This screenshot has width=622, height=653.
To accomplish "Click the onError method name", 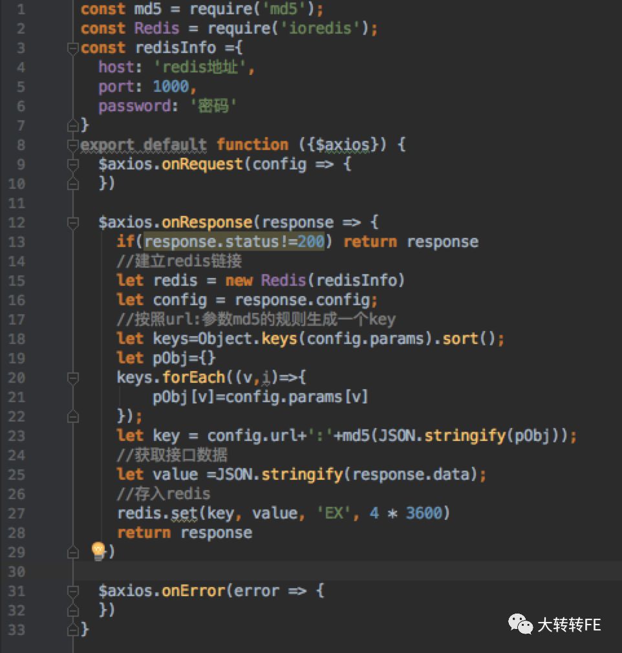I will coord(193,591).
